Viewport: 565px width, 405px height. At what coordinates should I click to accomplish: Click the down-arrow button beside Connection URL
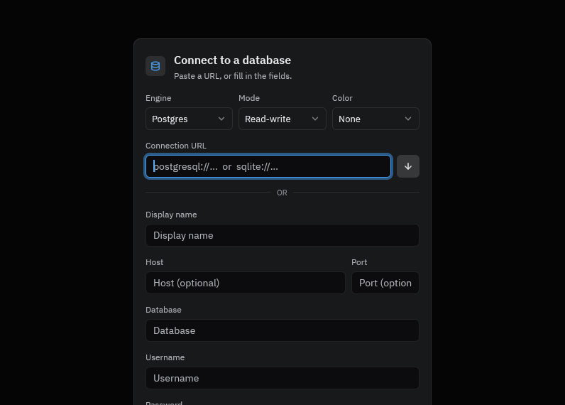tap(408, 166)
